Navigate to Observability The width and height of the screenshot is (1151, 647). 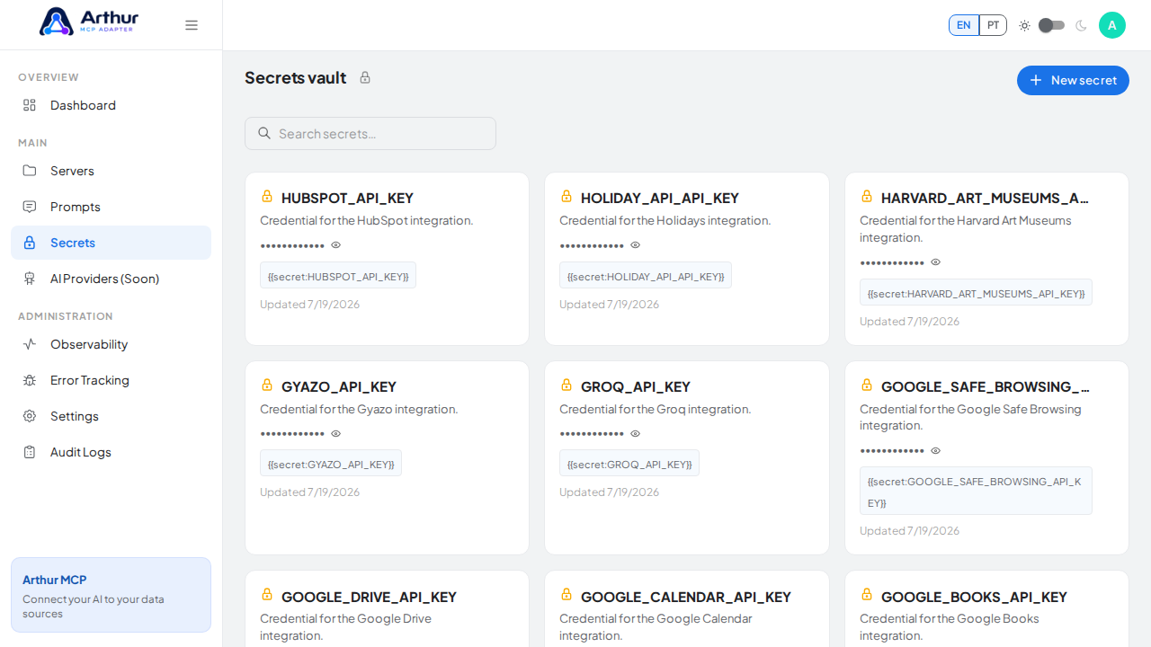[x=111, y=344]
